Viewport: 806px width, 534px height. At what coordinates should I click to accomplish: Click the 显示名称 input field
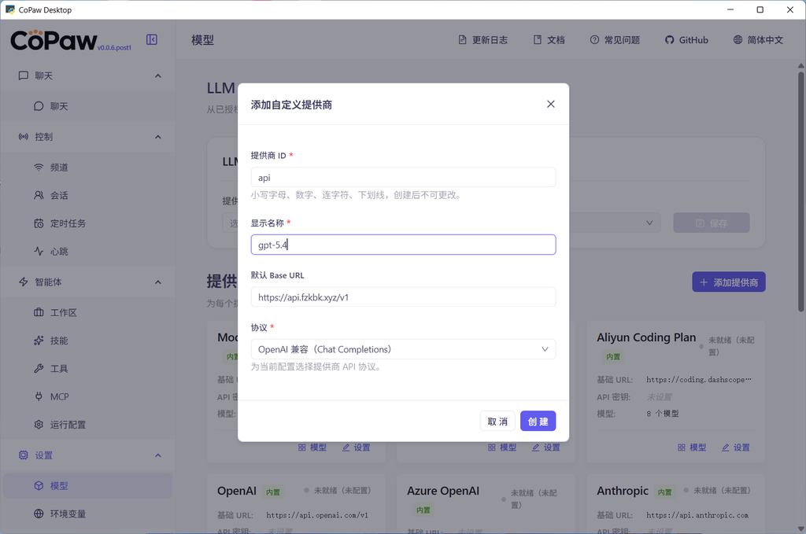403,245
